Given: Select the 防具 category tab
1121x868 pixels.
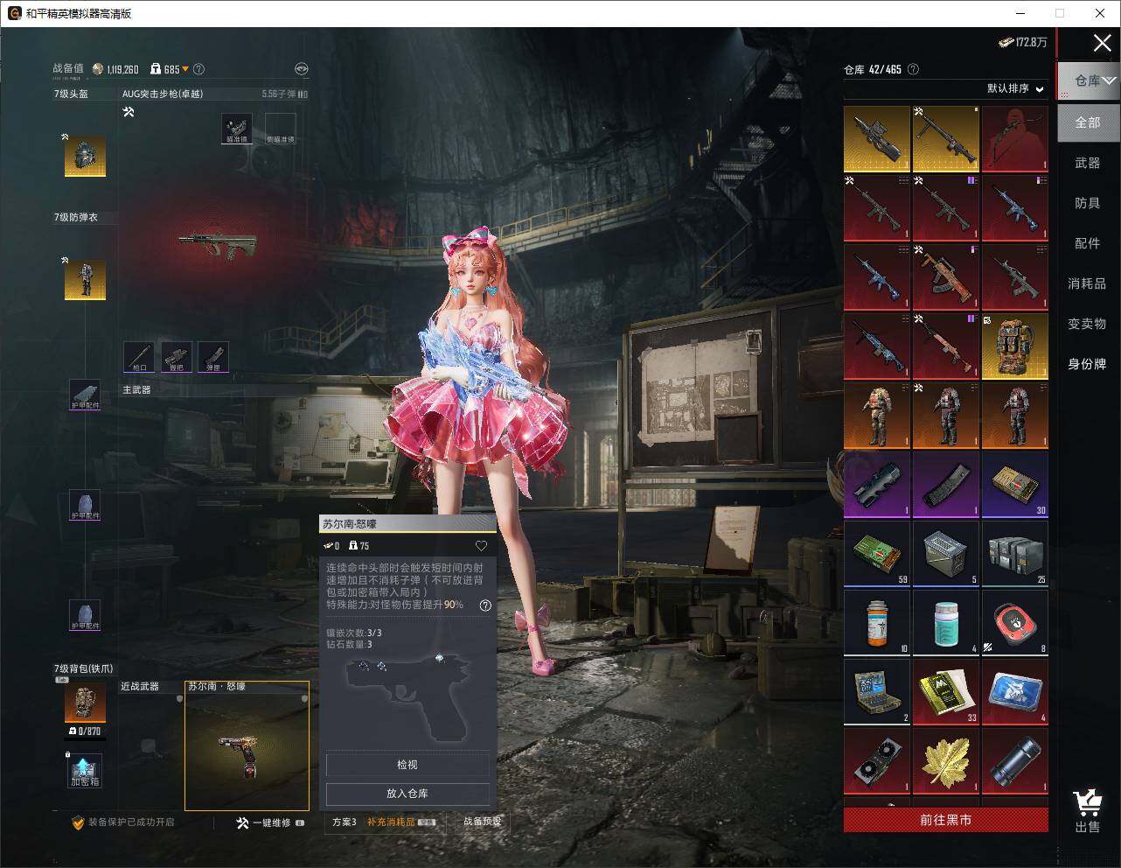Looking at the screenshot, I should [x=1088, y=203].
